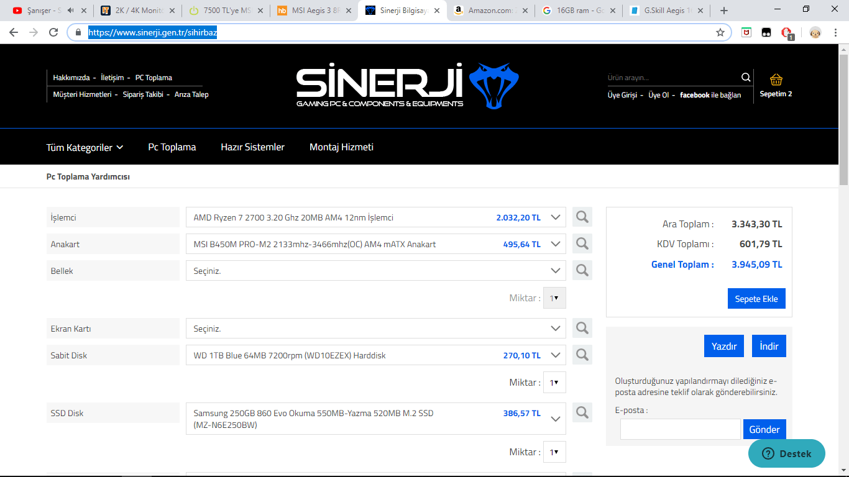Click the magnifier beside the SSD Disk dropdown
This screenshot has width=849, height=477.
click(582, 412)
